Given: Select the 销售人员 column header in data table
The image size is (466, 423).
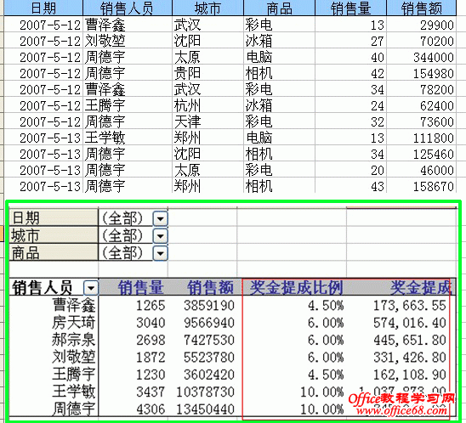Looking at the screenshot, I should pos(128,8).
